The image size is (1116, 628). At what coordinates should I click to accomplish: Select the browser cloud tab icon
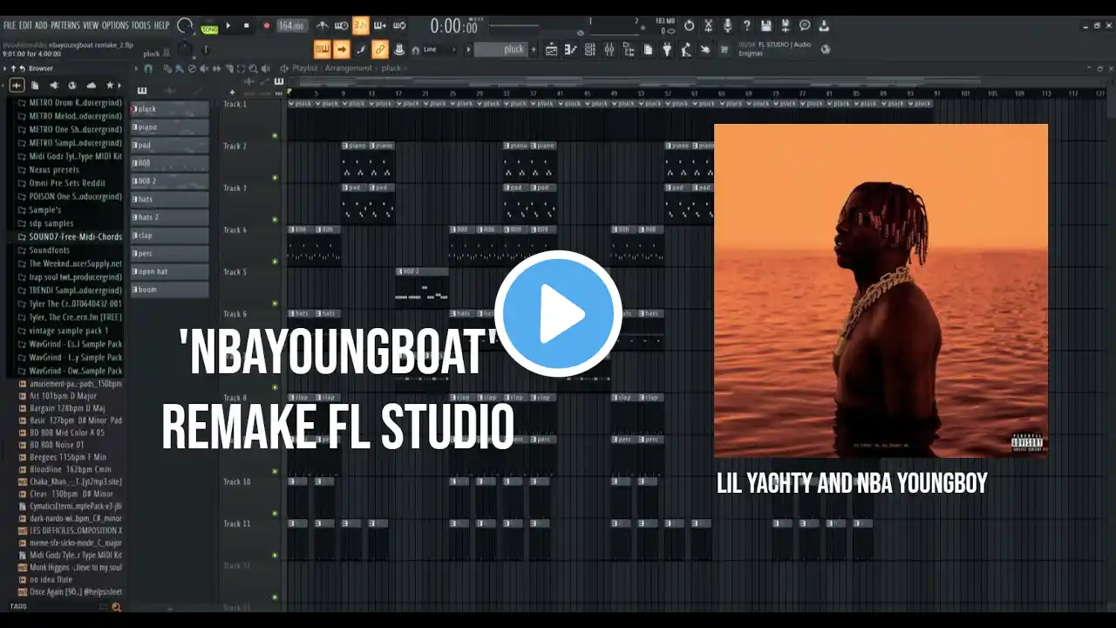pos(92,85)
